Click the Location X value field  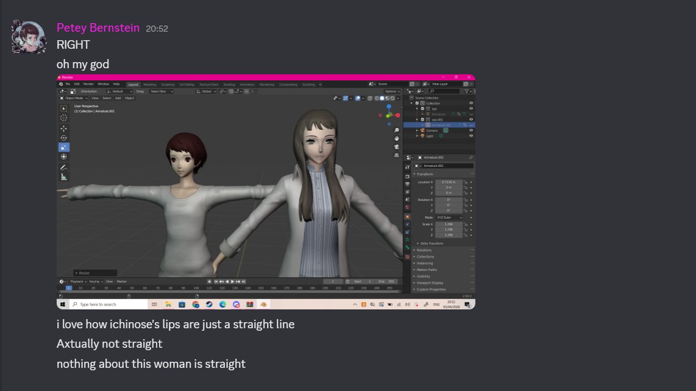click(449, 182)
